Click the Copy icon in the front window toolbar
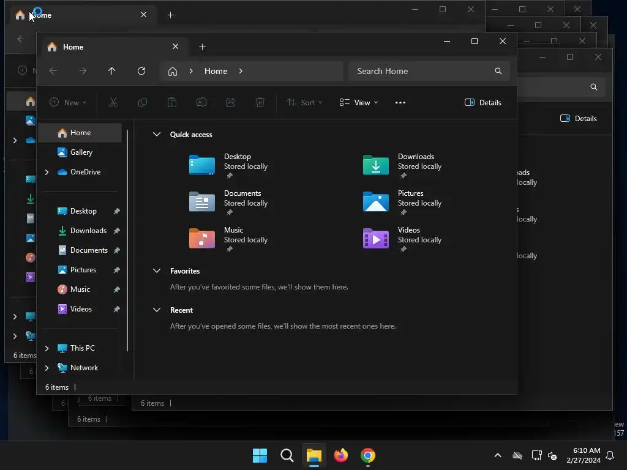627x470 pixels. click(142, 103)
